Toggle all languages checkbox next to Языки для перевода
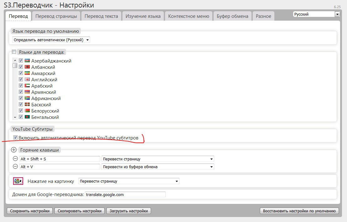The image size is (347, 222). click(x=14, y=52)
